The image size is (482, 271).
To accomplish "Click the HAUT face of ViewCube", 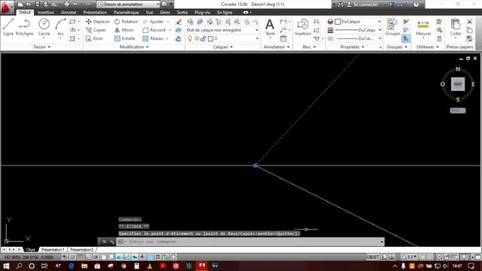I will pyautogui.click(x=458, y=84).
